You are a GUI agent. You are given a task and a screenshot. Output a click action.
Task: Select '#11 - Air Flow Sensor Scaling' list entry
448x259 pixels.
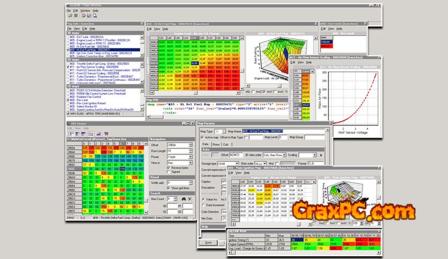[x=94, y=67]
